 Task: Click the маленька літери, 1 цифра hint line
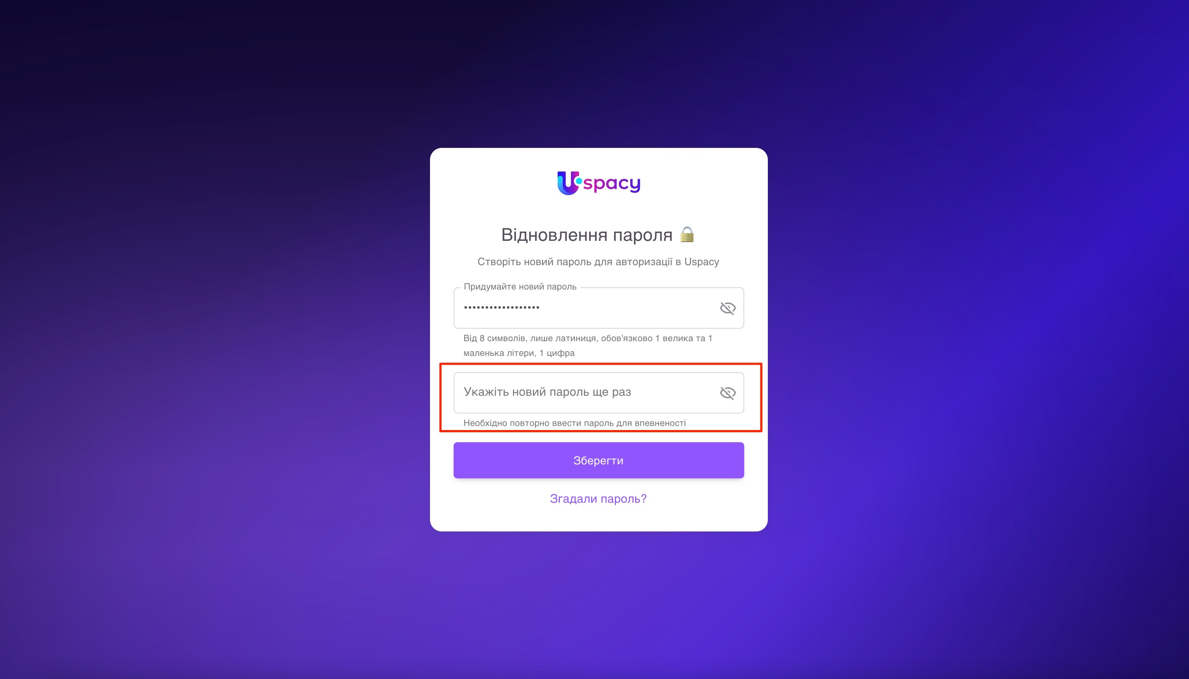point(519,353)
